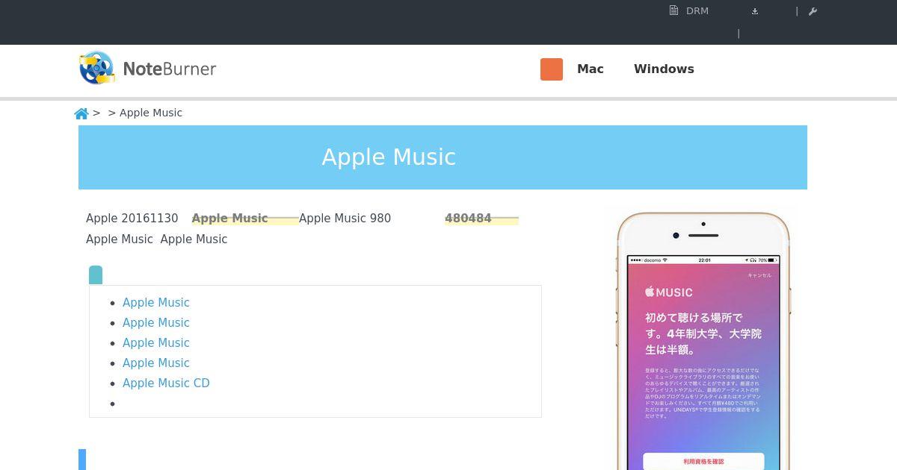Click the highlighted 480484 text

coord(468,219)
